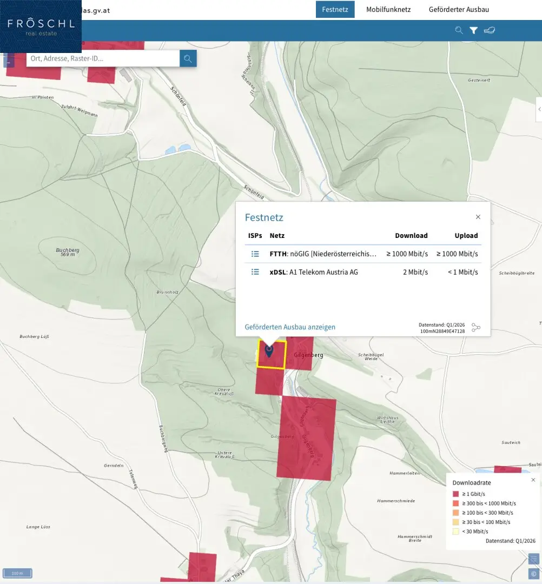Click the Upload column header
Screen dimensions: 542x584
click(x=466, y=235)
